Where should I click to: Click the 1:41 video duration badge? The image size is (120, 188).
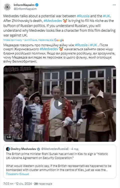pyautogui.click(x=9, y=137)
